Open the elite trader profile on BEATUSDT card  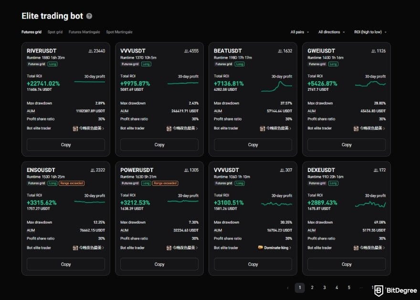click(x=276, y=129)
